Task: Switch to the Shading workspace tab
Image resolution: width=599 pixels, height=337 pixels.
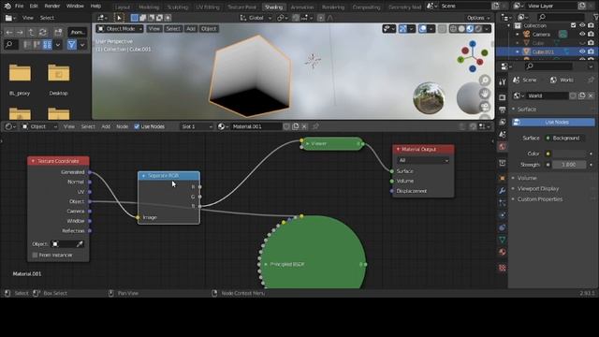Action: pos(273,7)
